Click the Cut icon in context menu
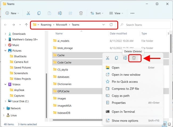The width and height of the screenshot is (173, 127). coord(108,58)
